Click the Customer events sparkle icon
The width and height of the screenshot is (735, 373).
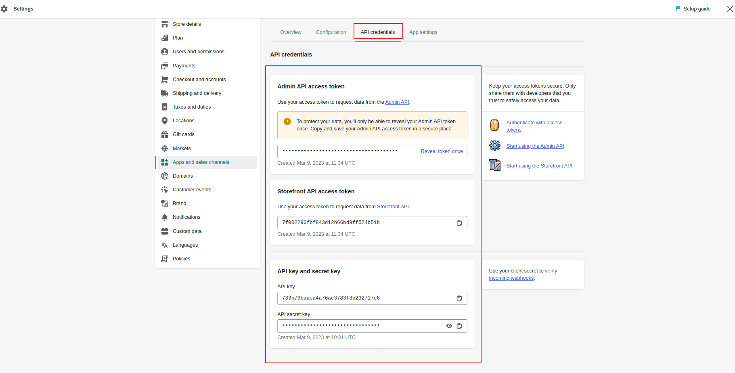click(x=165, y=190)
